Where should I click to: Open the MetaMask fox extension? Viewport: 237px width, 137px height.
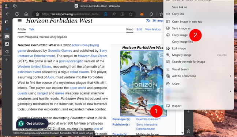142,14
